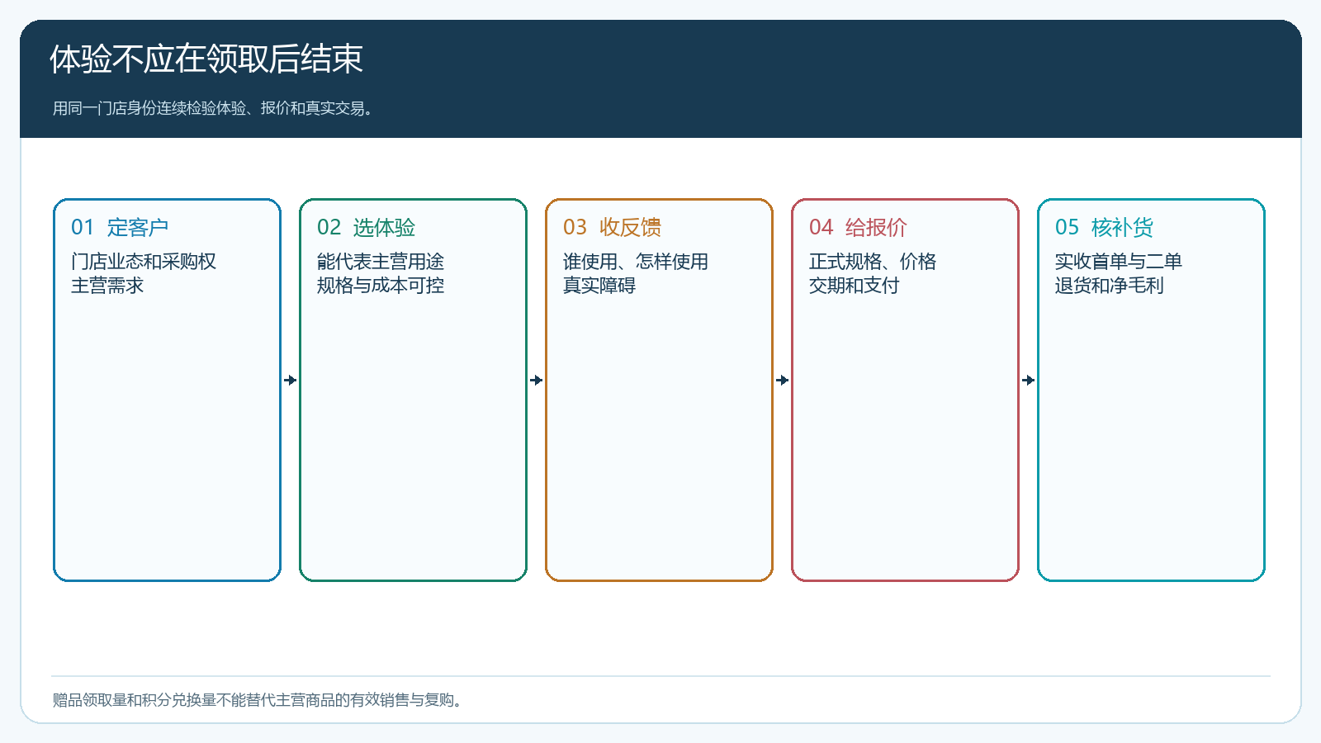Viewport: 1321px width, 743px height.
Task: Click the text 退货和净毛利
Action: click(1110, 286)
